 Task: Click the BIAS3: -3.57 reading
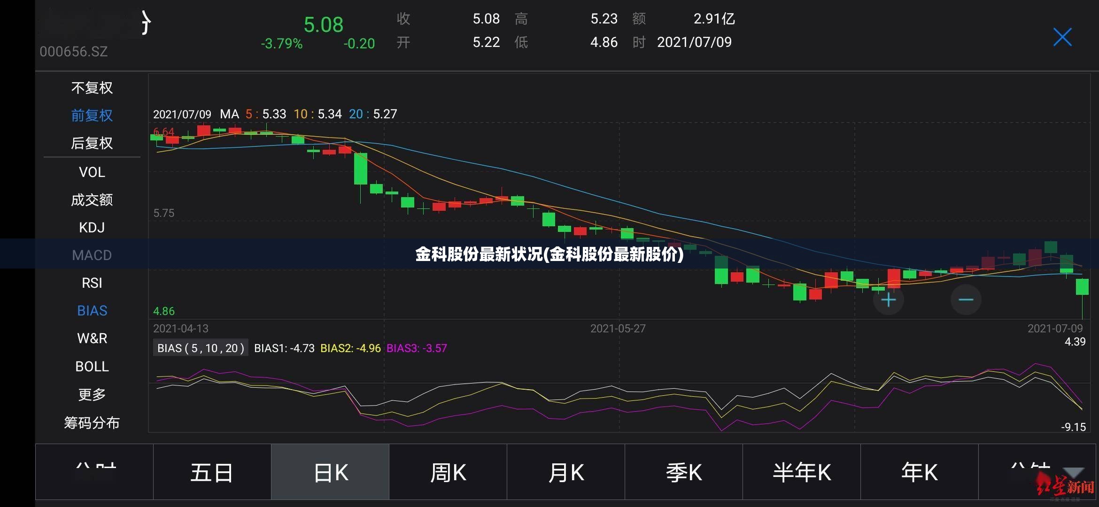(x=417, y=348)
